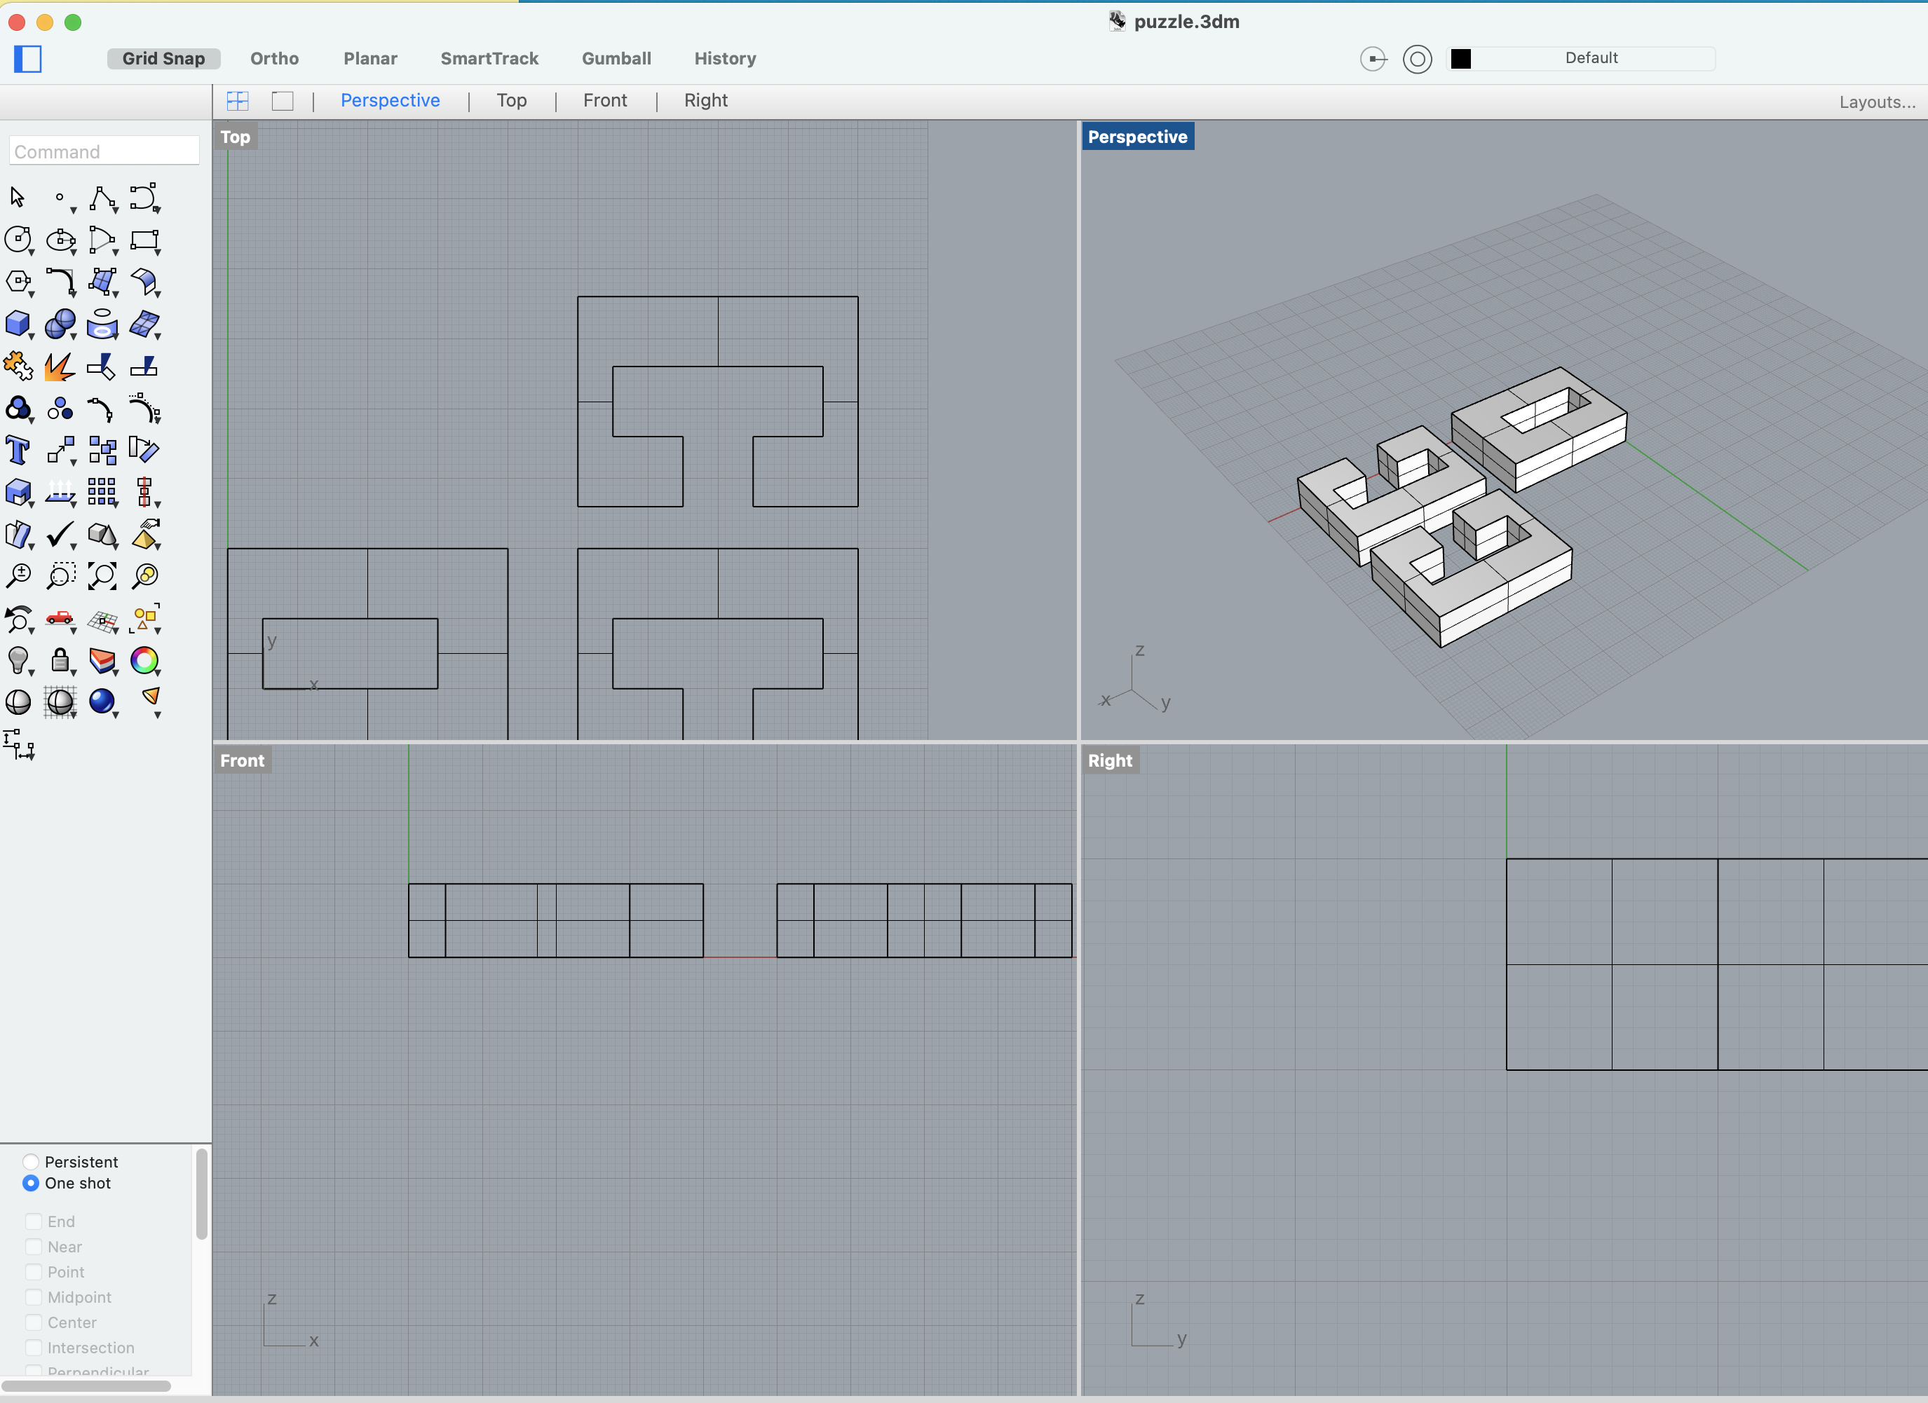1928x1403 pixels.
Task: Switch to the Right viewport tab
Action: pos(705,100)
